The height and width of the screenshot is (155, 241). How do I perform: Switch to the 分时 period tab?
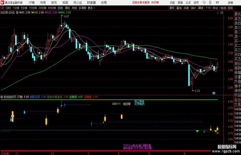8,8
